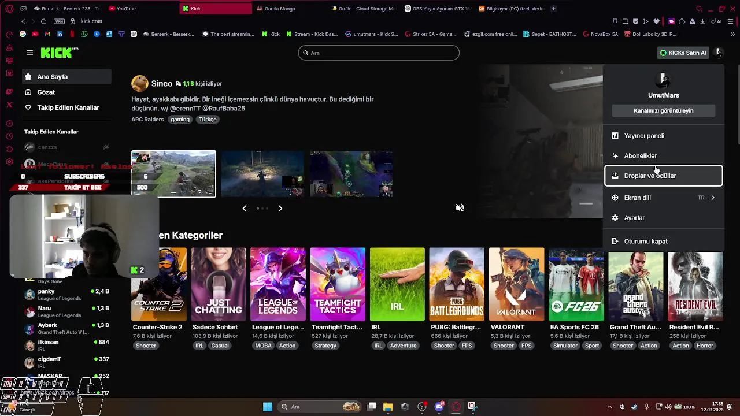Unmute the featured stream preview

coord(460,207)
